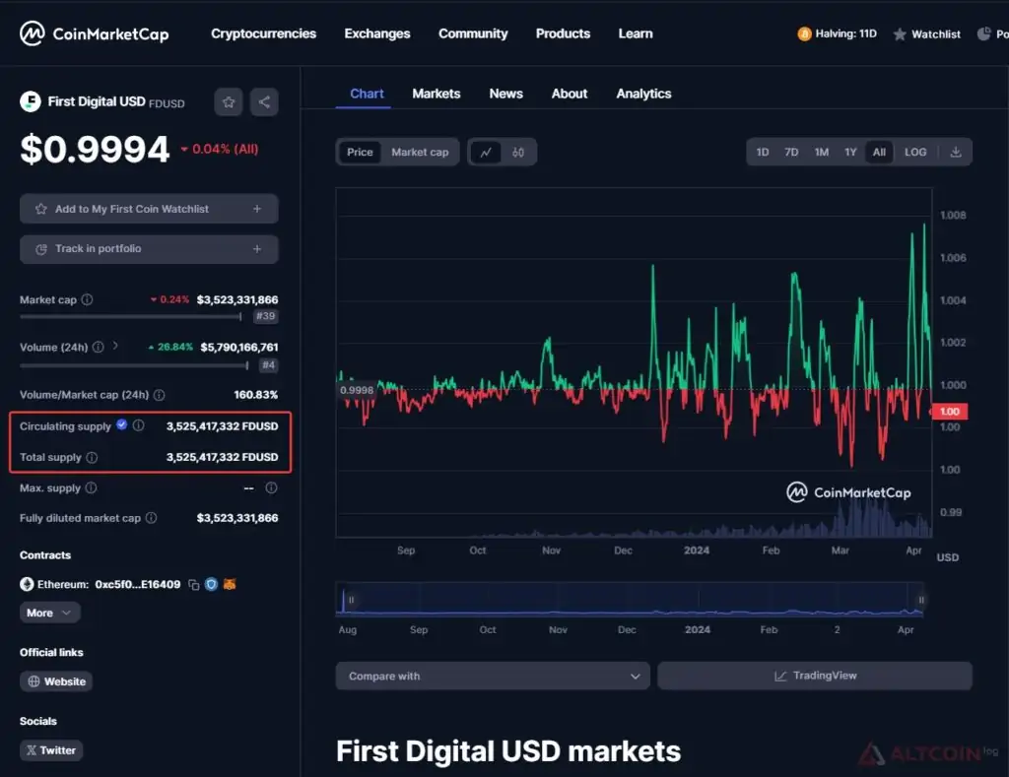Click the share icon next to First Digital USD
This screenshot has height=777, width=1009.
tap(264, 102)
